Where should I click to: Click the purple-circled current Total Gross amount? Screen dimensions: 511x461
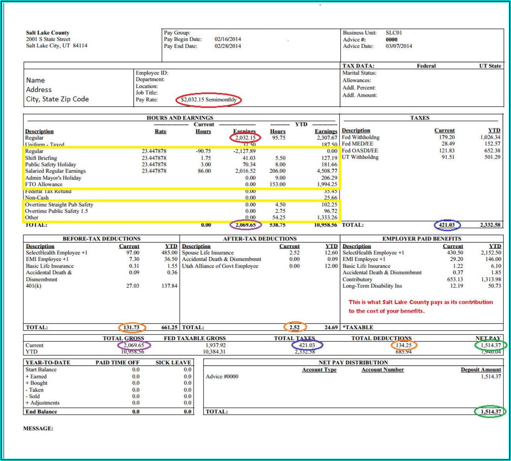click(133, 345)
